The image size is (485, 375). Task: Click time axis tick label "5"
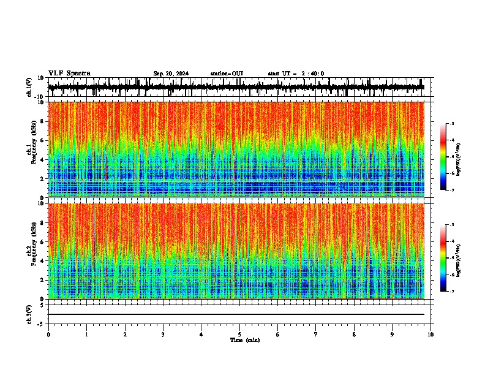coord(239,334)
